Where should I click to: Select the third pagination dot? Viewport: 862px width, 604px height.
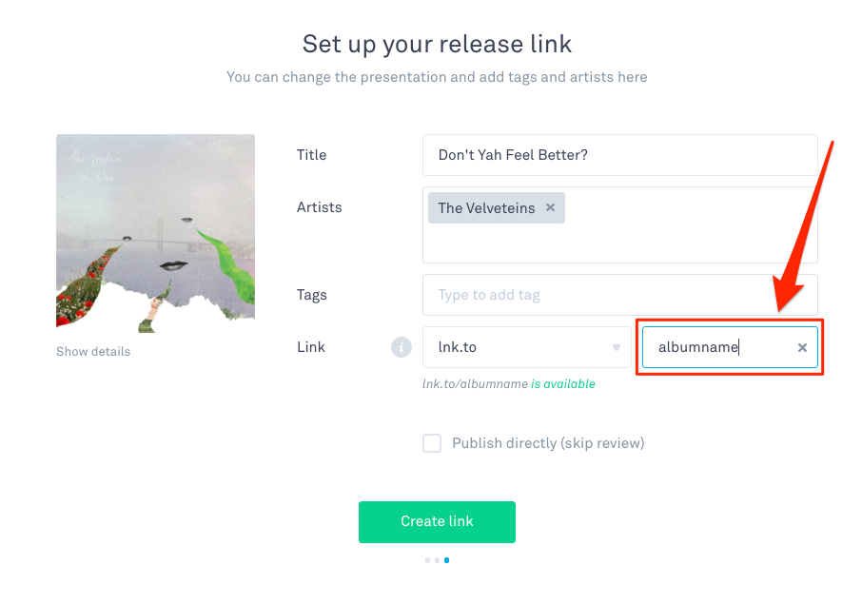[446, 560]
